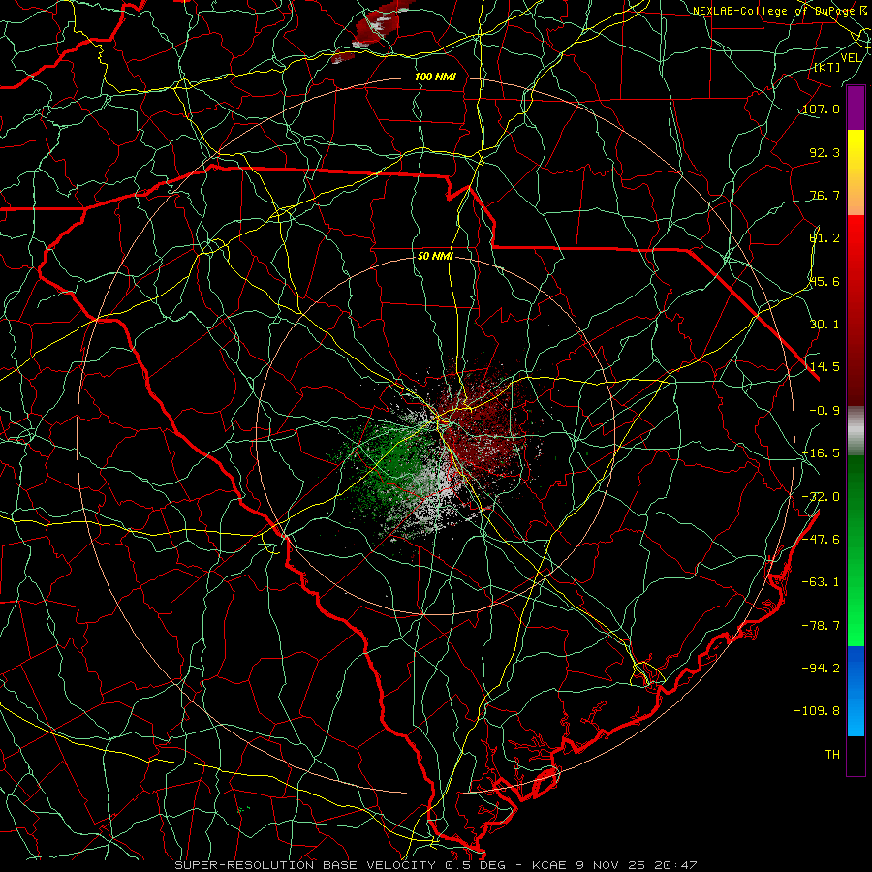Click the '[KT]' units label
The width and height of the screenshot is (872, 872).
tap(826, 67)
